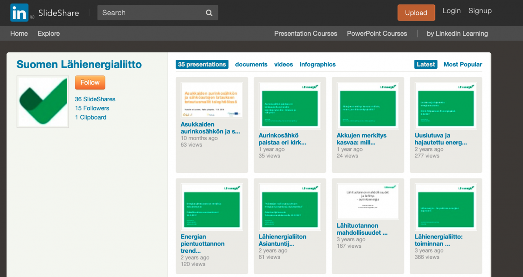Image resolution: width=523 pixels, height=277 pixels.
Task: Follow Suomen Lähienergialiitto
Action: tap(90, 82)
